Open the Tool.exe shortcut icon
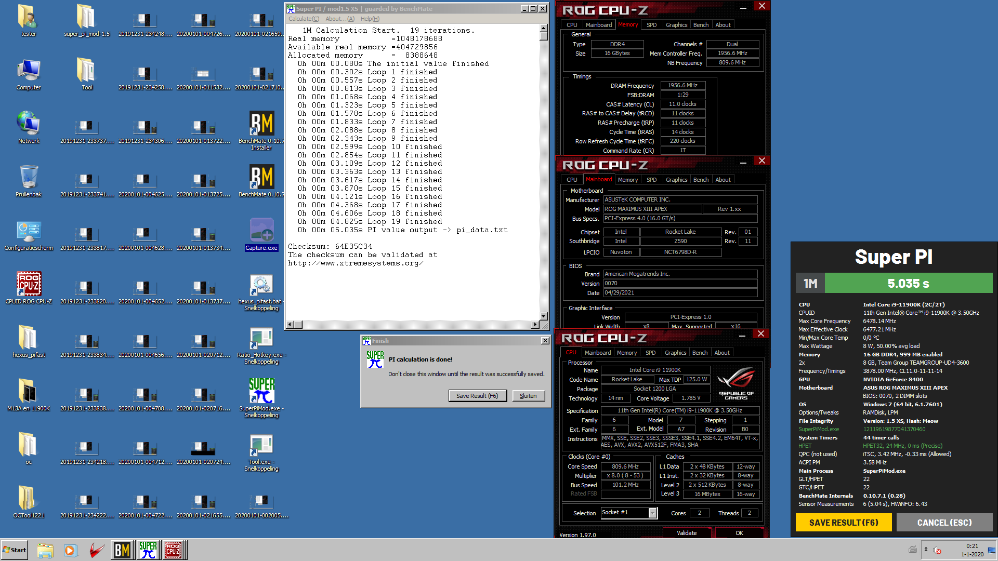Viewport: 998px width, 561px height. coord(261,452)
